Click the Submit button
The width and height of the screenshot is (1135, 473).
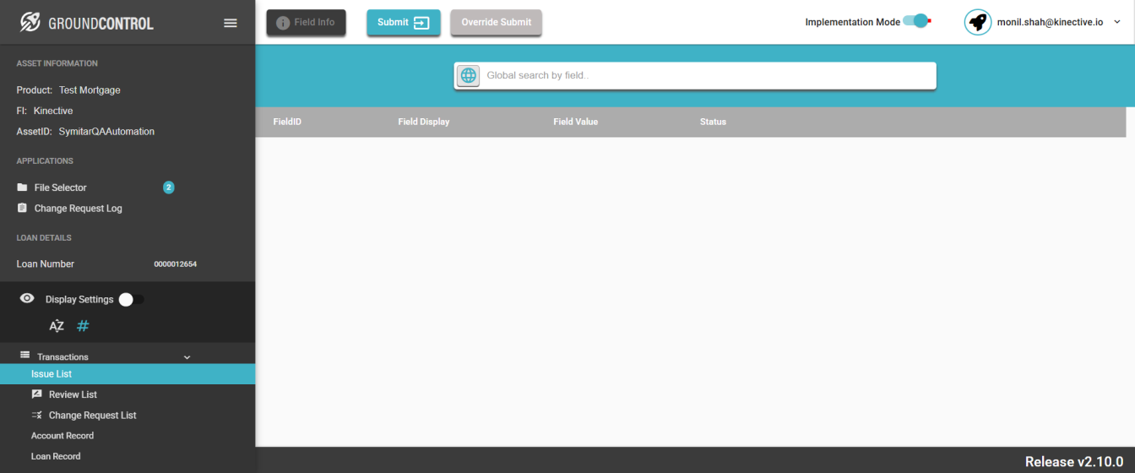404,23
